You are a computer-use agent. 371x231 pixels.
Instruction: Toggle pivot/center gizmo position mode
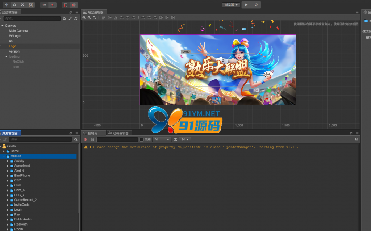point(44,5)
